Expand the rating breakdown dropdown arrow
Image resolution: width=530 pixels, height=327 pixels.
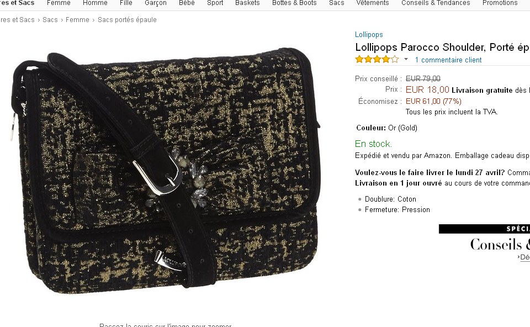tap(406, 60)
